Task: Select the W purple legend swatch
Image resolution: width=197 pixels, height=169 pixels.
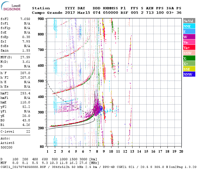Action: point(189,37)
